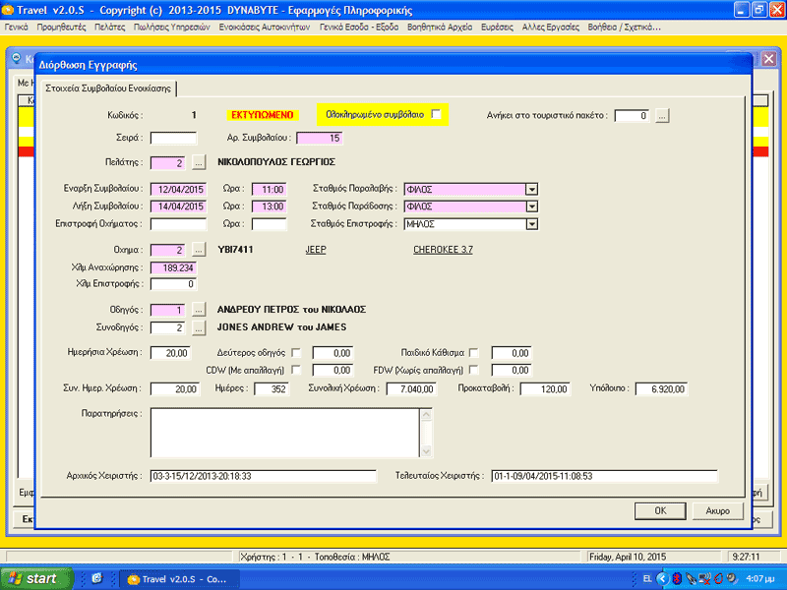Click τουριστικό πακέτο number field
The image size is (787, 590).
[632, 116]
